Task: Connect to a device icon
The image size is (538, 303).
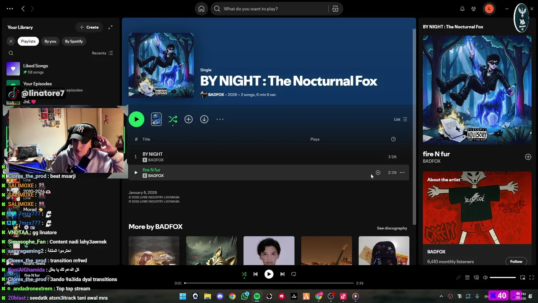Action: pyautogui.click(x=476, y=278)
